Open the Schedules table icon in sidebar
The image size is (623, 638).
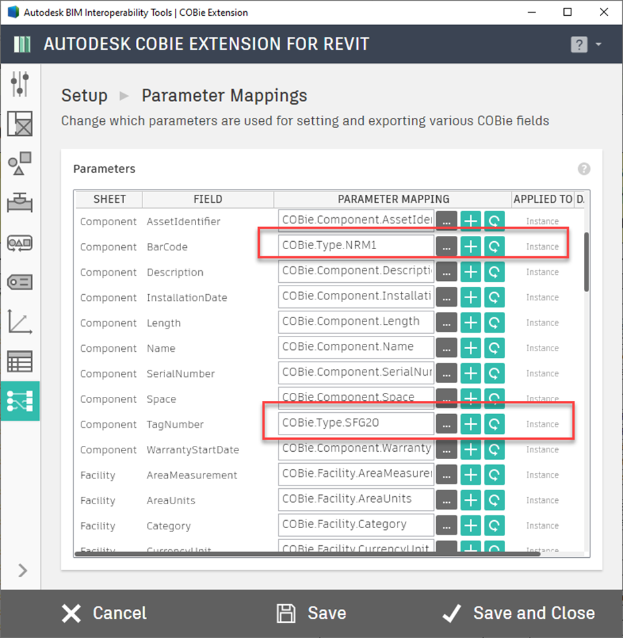point(20,361)
